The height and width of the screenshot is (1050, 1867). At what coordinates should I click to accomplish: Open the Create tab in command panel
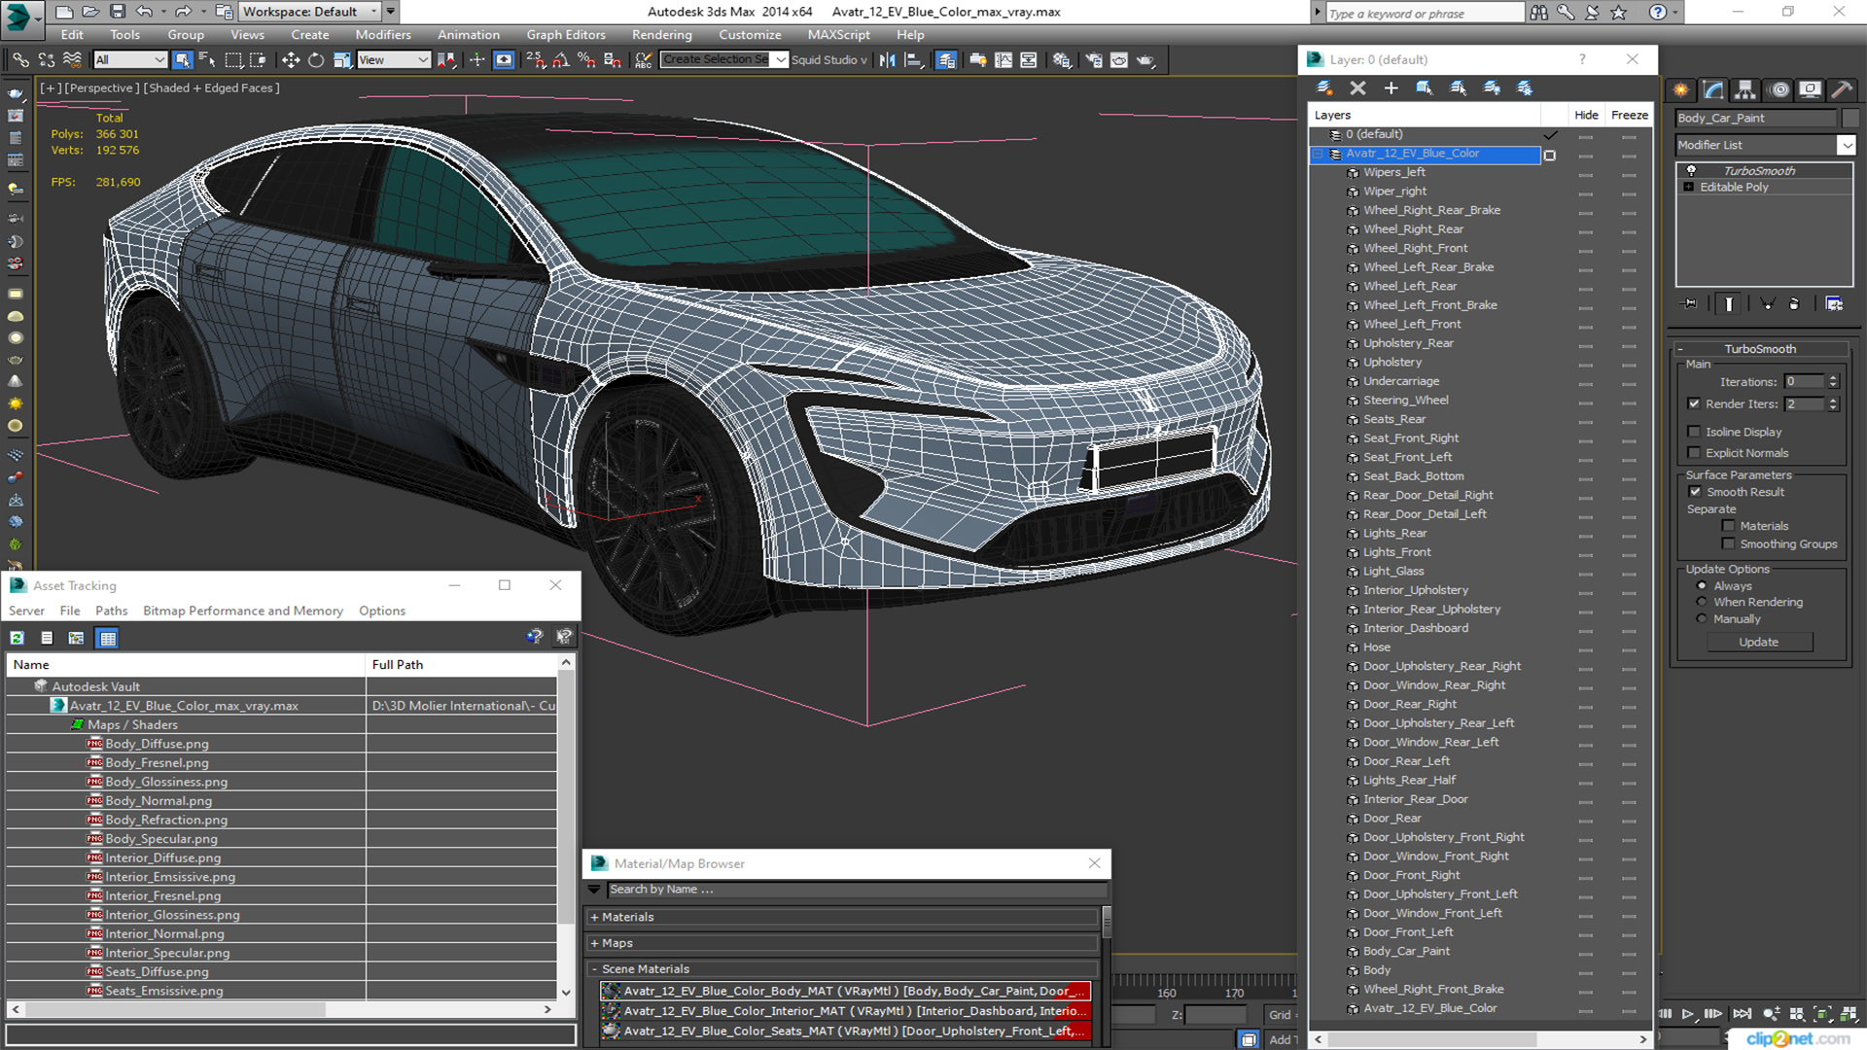click(1681, 89)
